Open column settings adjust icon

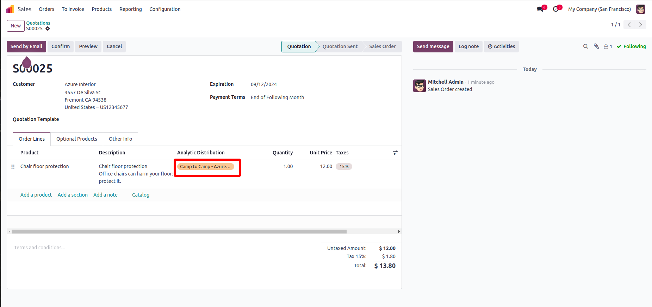coord(396,153)
